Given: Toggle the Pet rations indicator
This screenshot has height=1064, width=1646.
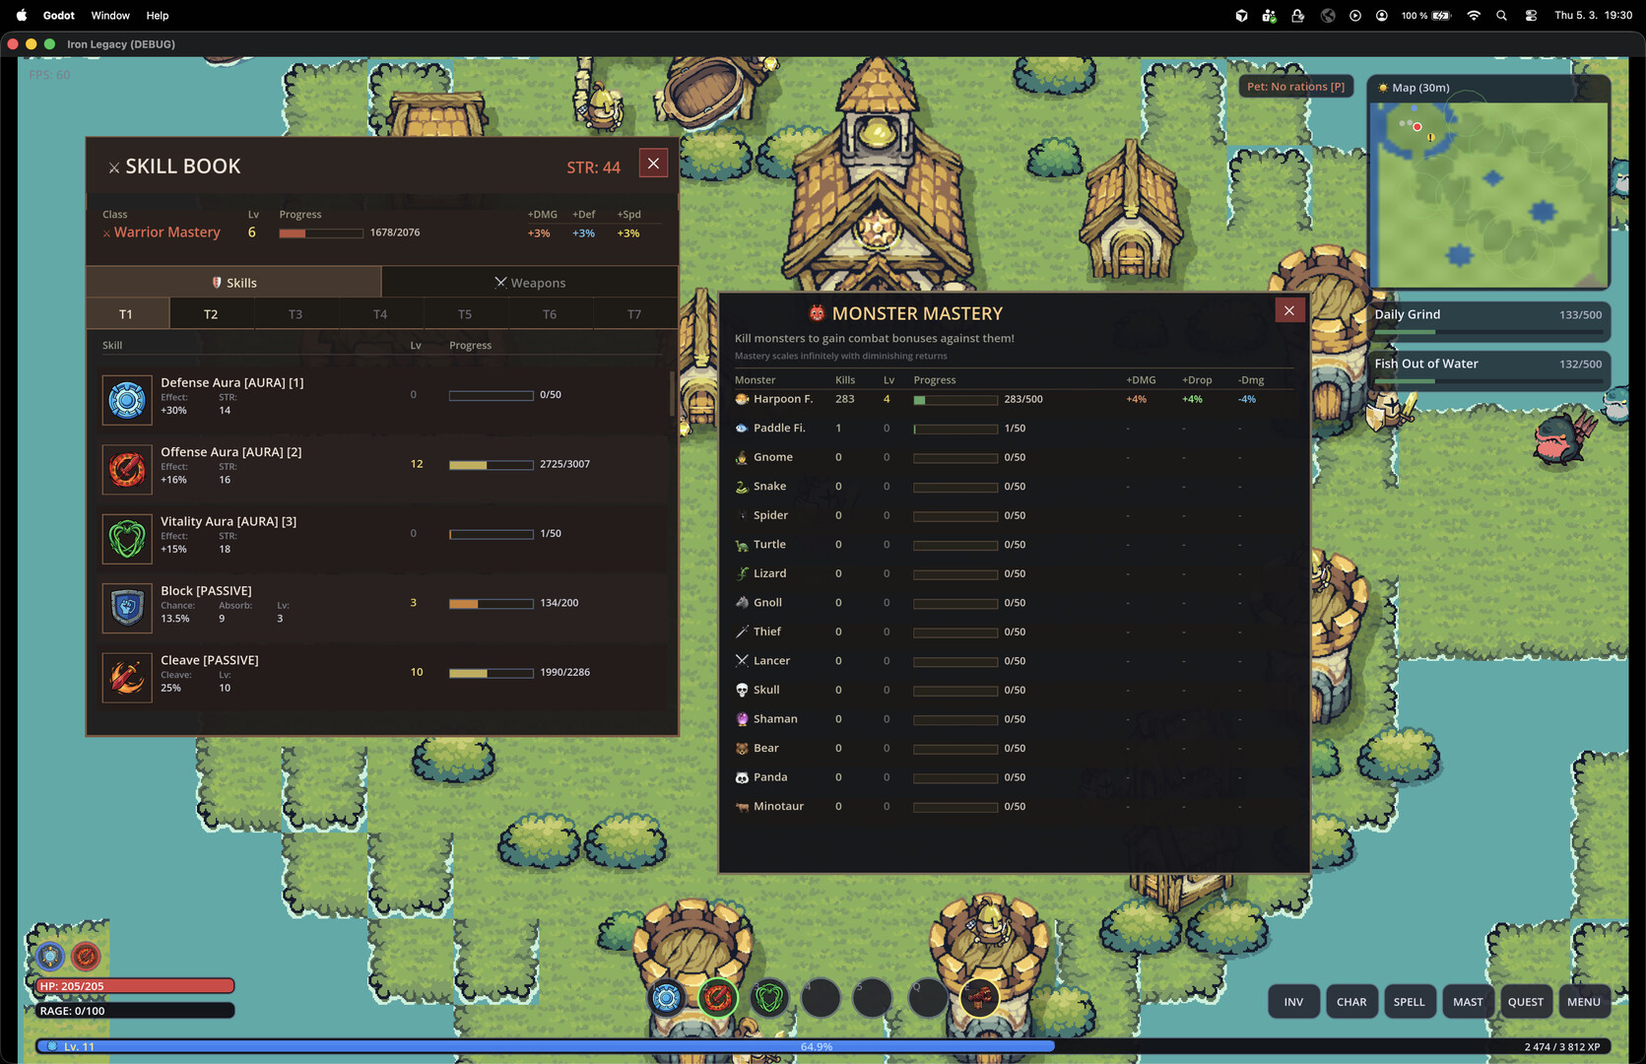Looking at the screenshot, I should (x=1295, y=87).
